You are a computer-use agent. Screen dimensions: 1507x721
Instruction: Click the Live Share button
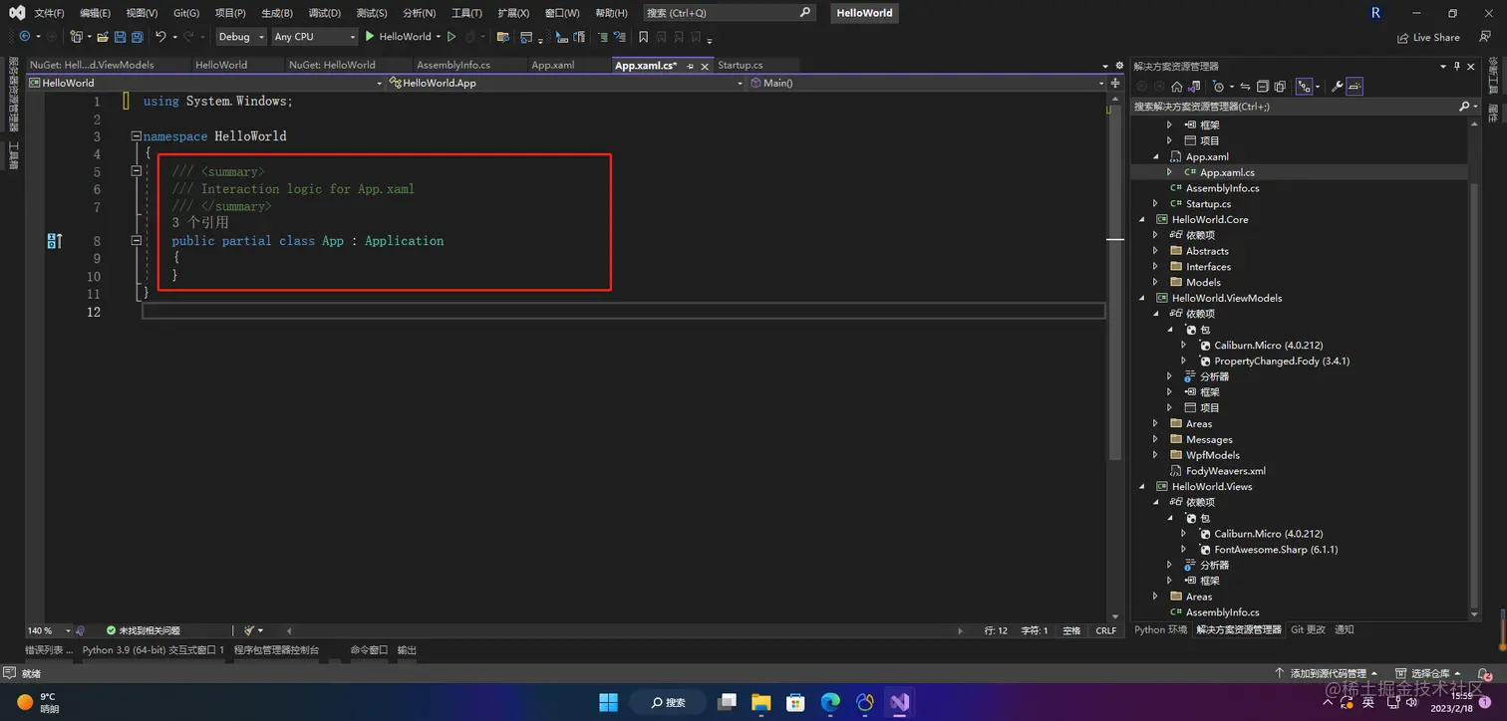(x=1429, y=37)
